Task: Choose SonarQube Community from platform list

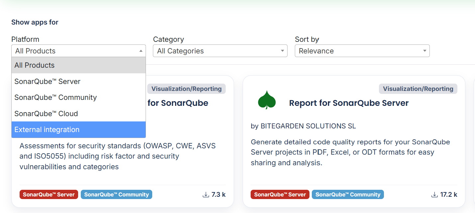Action: click(78, 98)
